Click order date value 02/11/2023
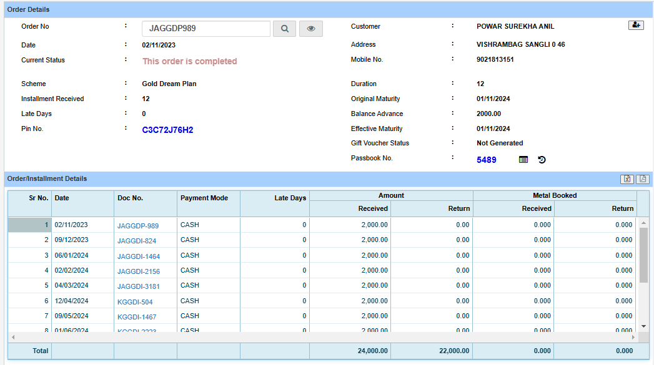The image size is (654, 365). (x=159, y=45)
